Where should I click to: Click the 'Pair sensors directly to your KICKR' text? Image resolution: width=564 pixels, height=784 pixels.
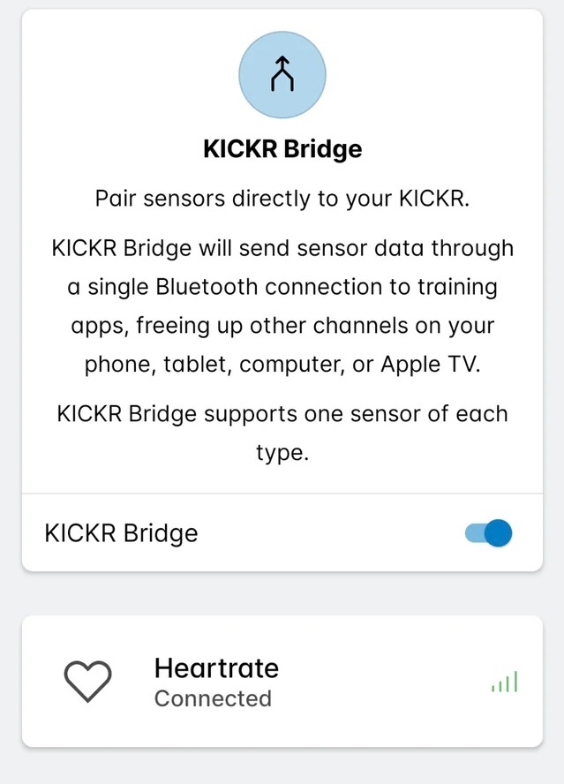282,199
